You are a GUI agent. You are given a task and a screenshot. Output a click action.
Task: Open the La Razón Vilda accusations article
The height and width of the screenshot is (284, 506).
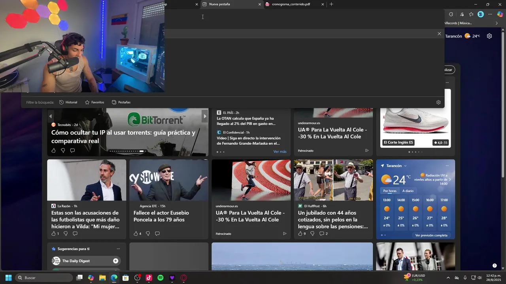point(85,220)
